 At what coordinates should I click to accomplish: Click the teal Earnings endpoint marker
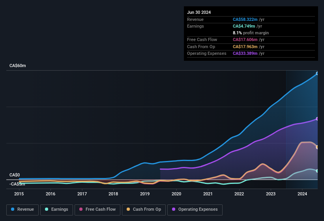click(x=317, y=171)
